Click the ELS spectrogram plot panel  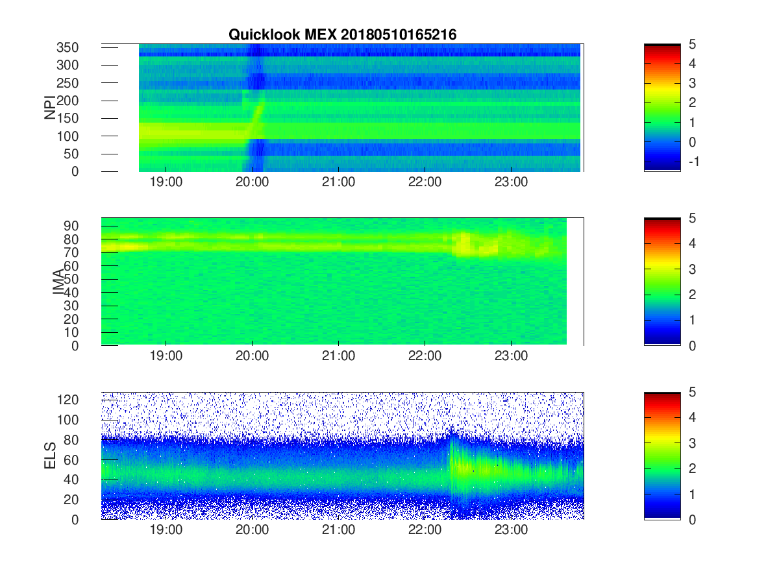342,456
